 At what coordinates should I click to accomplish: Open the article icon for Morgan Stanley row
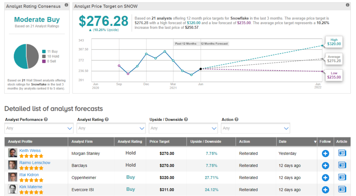(x=342, y=153)
